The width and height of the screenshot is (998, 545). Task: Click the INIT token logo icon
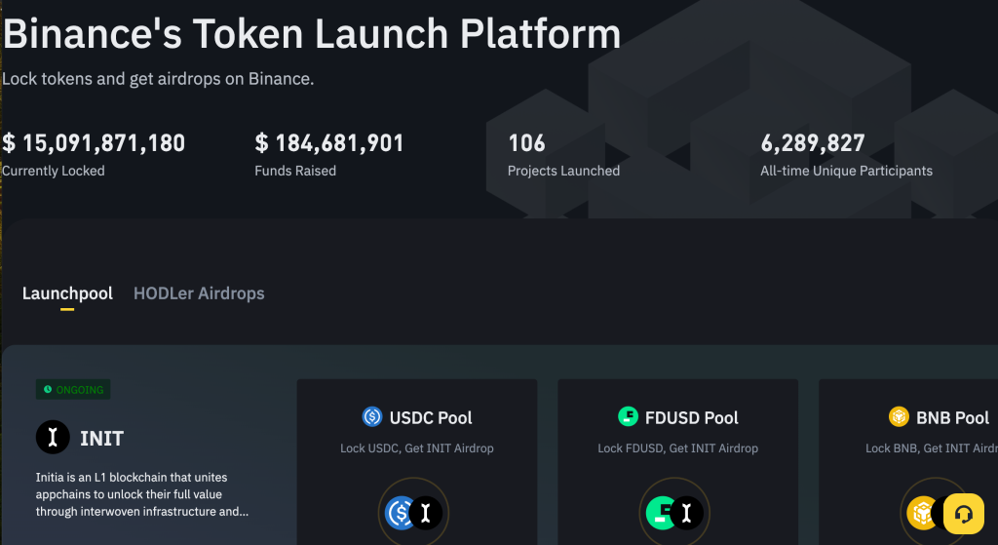pos(53,439)
